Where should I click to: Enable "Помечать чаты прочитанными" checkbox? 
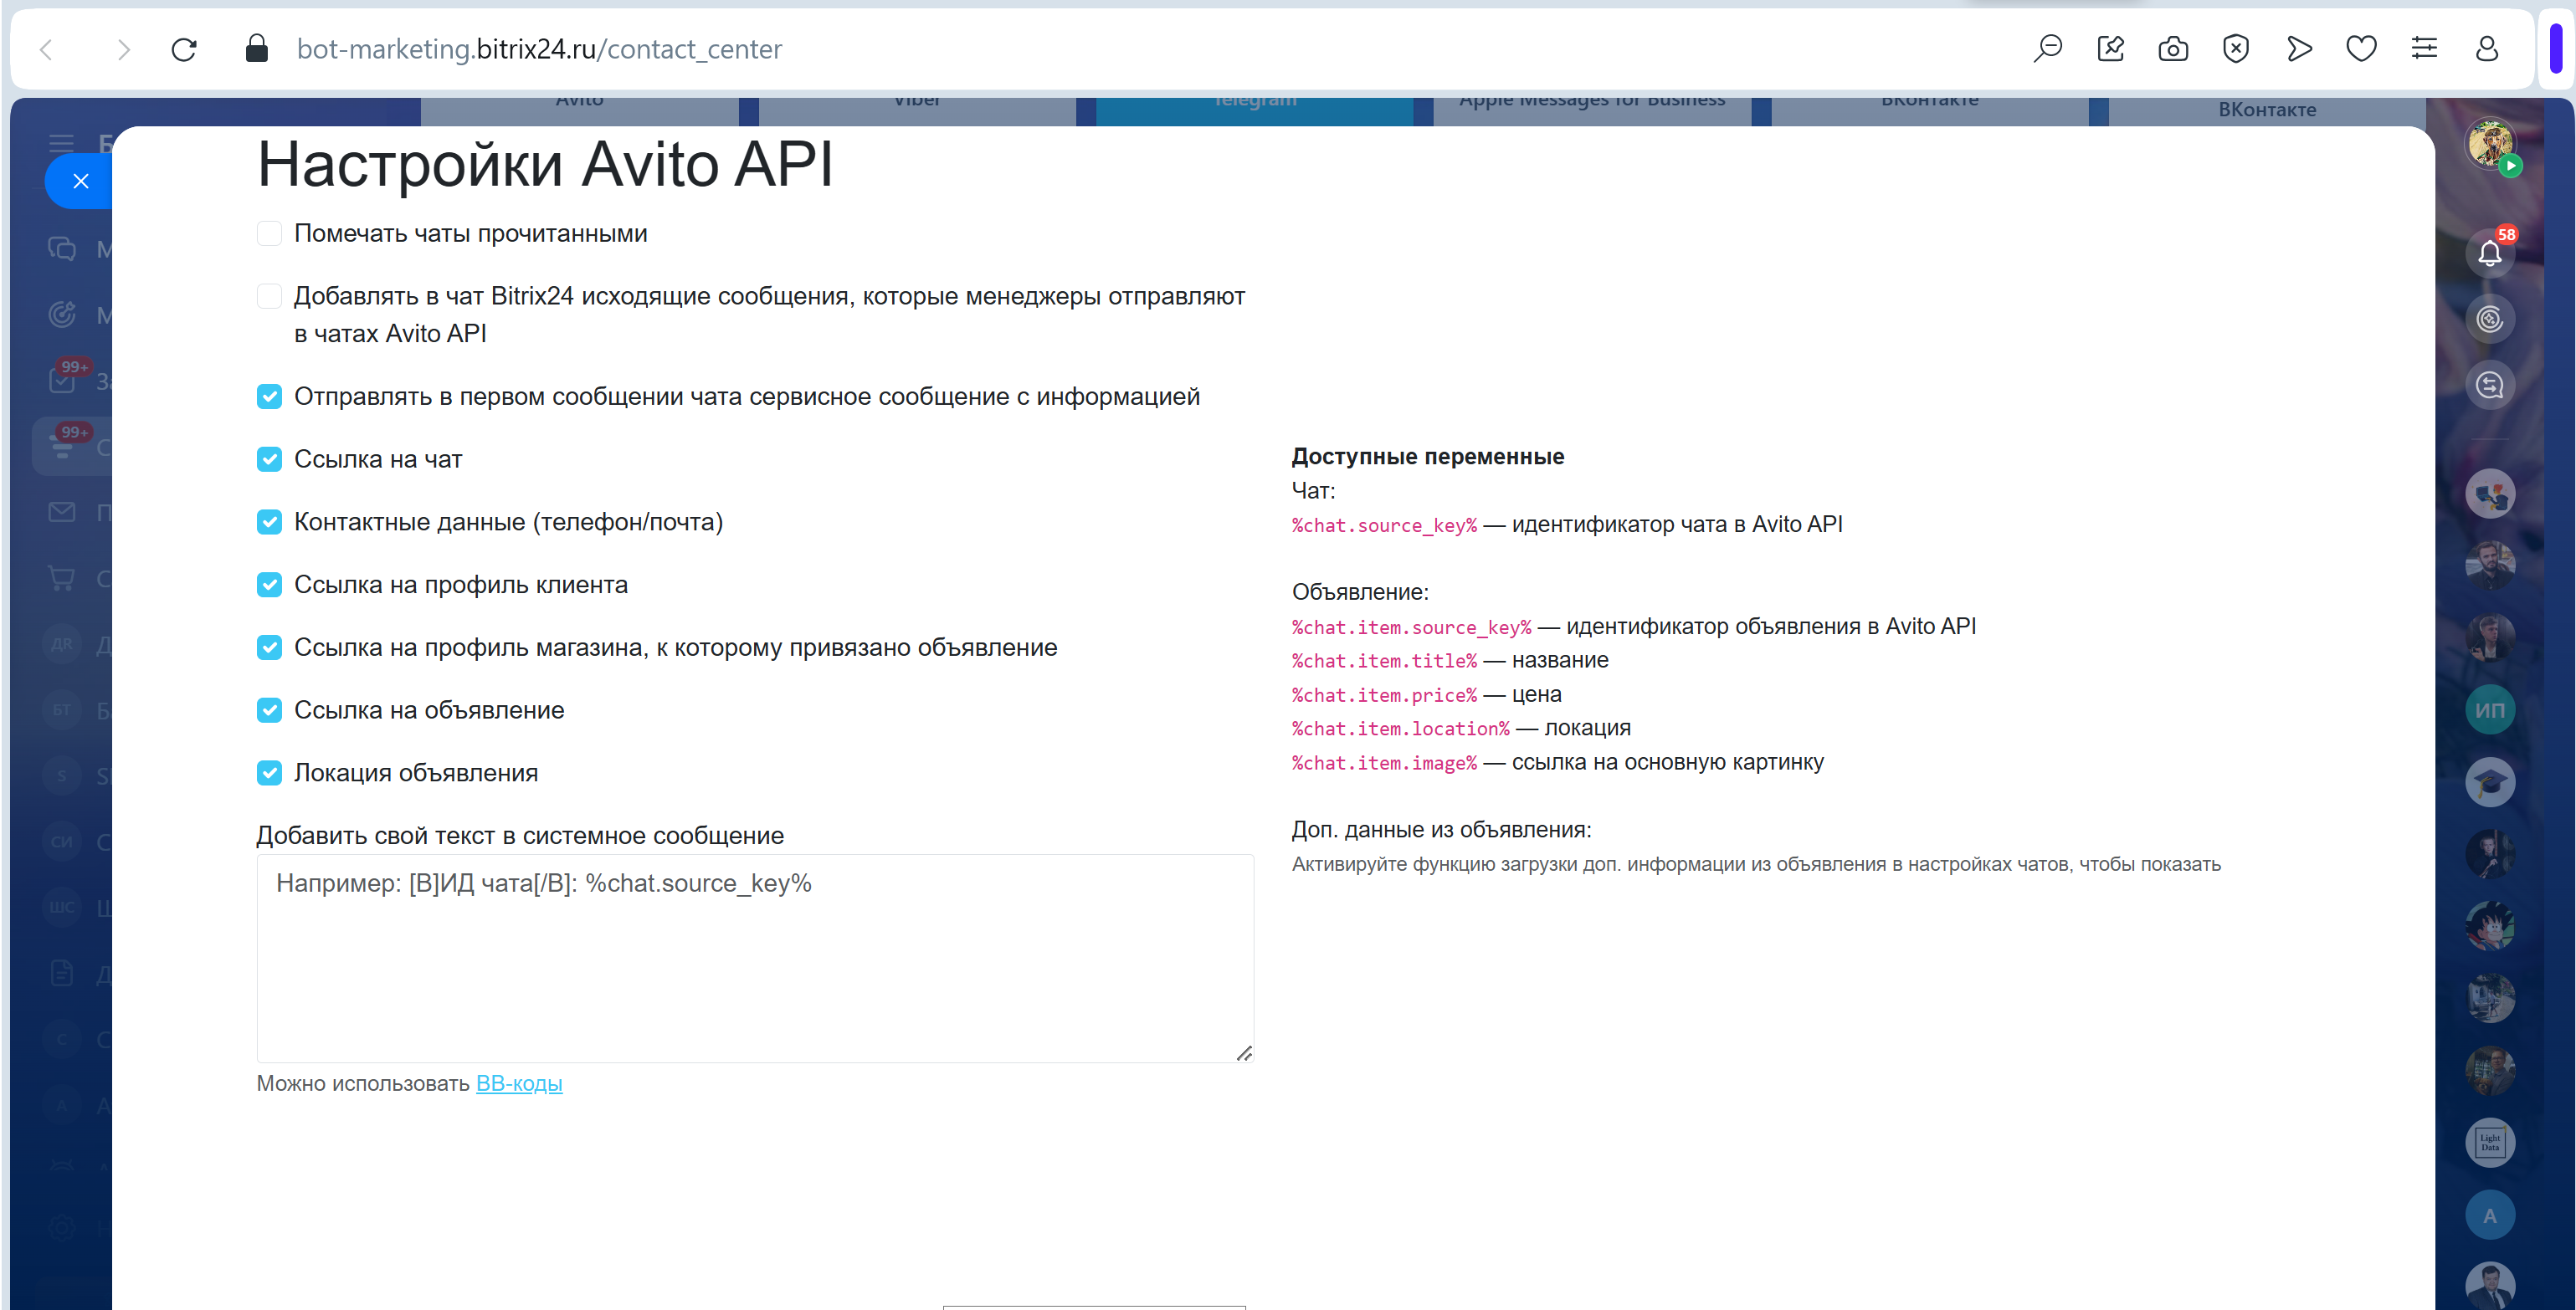(x=269, y=234)
